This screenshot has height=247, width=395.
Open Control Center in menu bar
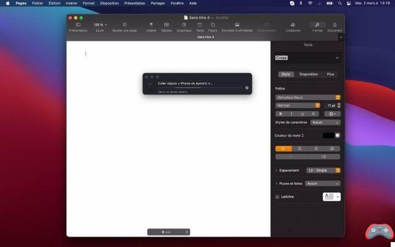click(349, 3)
